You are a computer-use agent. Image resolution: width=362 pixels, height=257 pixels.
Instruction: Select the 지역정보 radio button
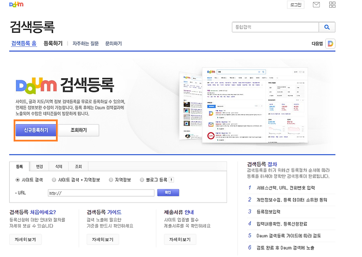click(x=111, y=180)
